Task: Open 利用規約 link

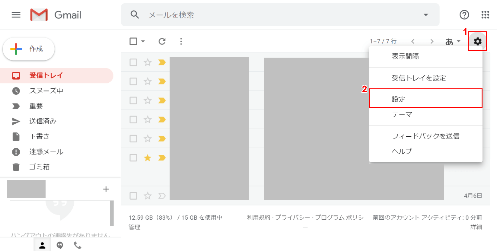Action: tap(259, 218)
